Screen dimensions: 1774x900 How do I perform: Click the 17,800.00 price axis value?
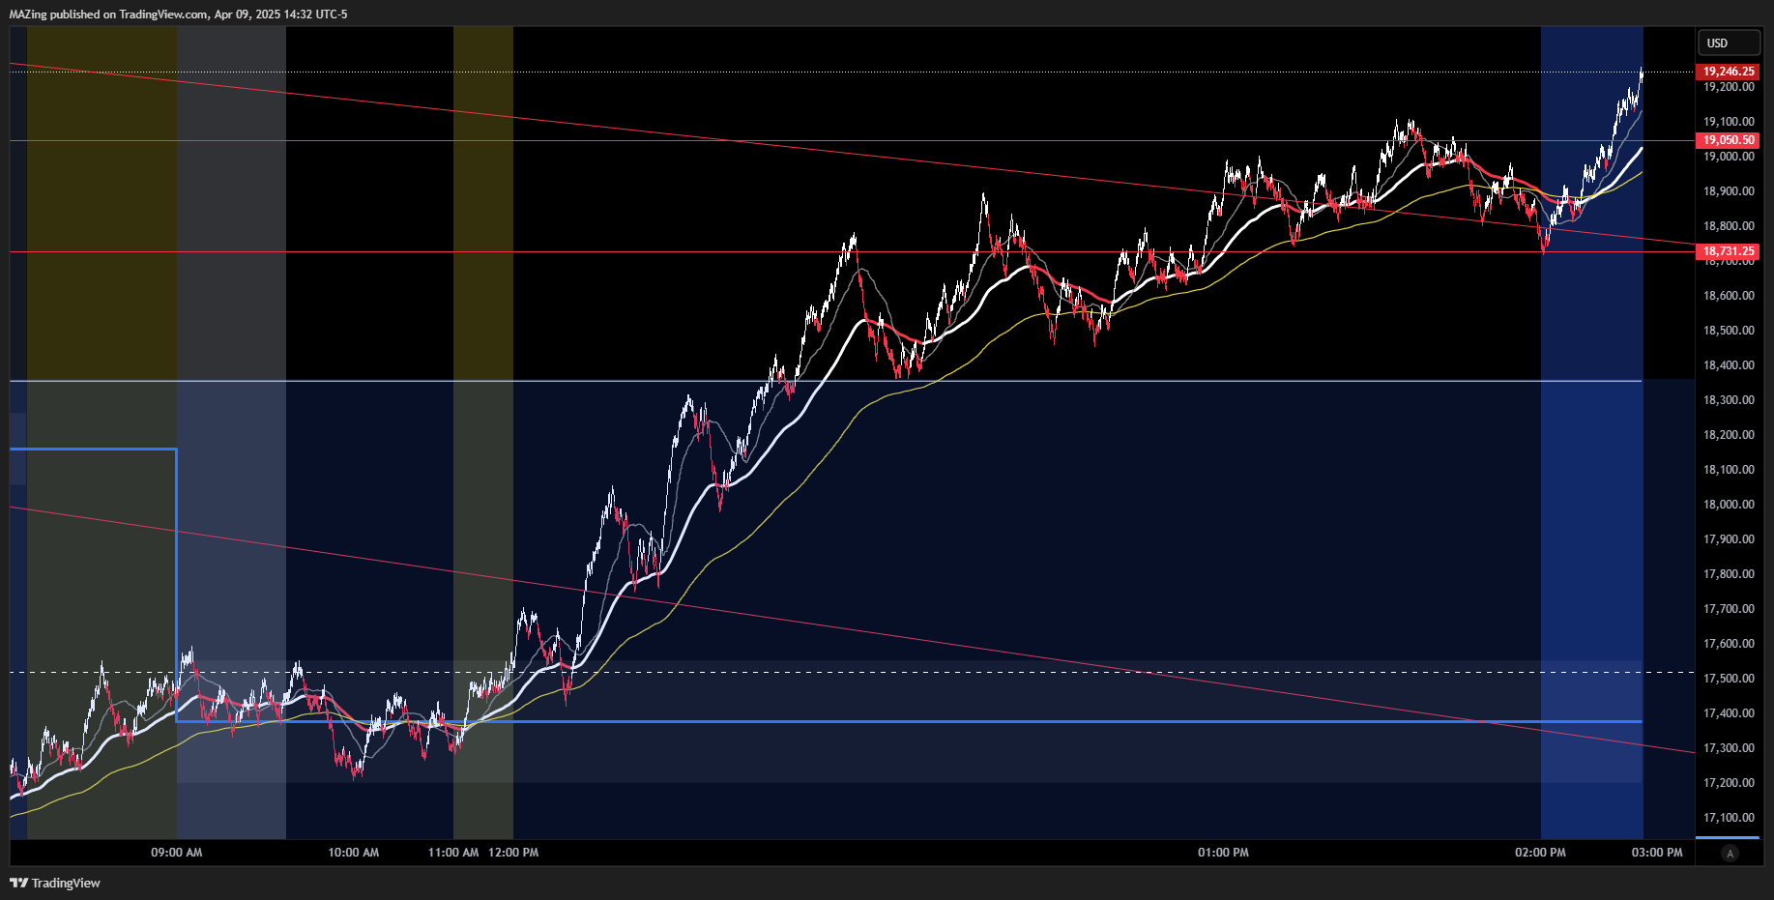(1729, 574)
